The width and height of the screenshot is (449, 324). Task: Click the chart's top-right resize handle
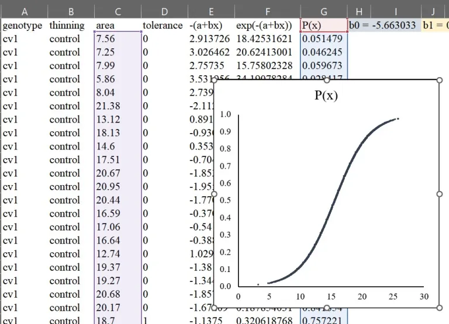click(x=439, y=81)
